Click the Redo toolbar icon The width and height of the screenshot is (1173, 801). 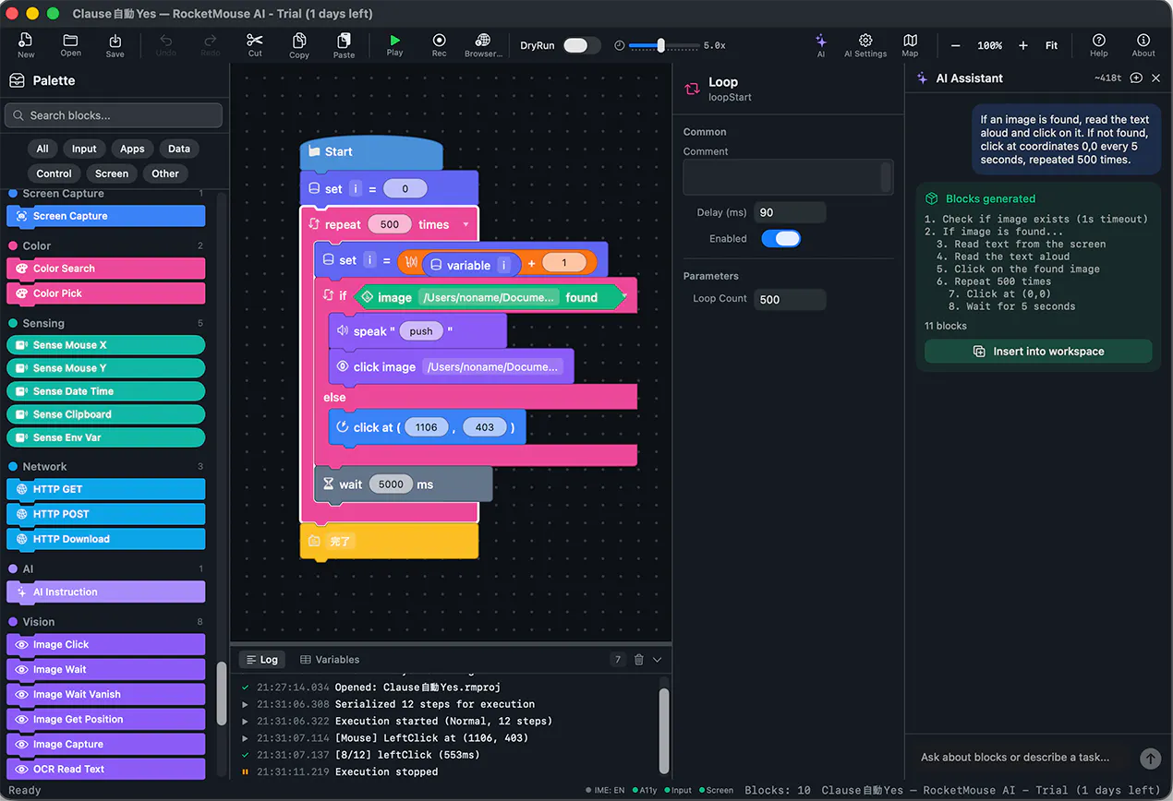(x=211, y=44)
